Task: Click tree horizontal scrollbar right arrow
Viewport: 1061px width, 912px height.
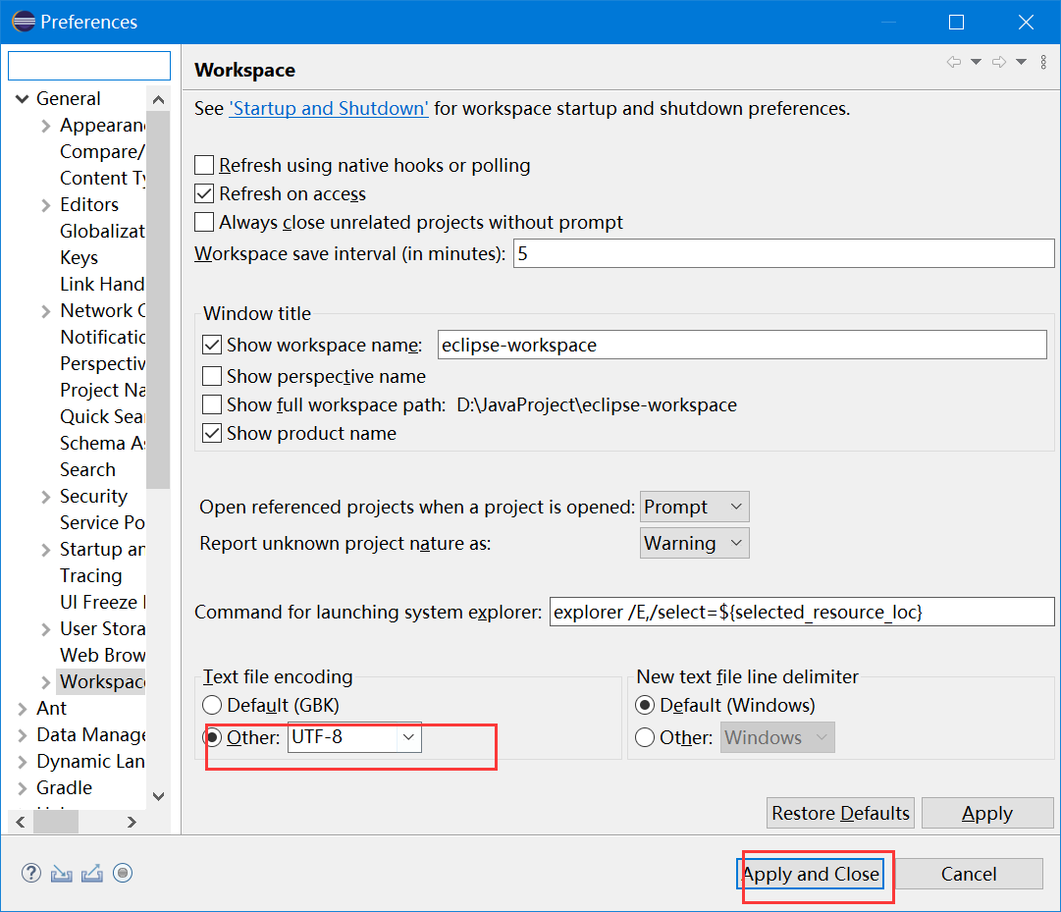Action: point(132,822)
